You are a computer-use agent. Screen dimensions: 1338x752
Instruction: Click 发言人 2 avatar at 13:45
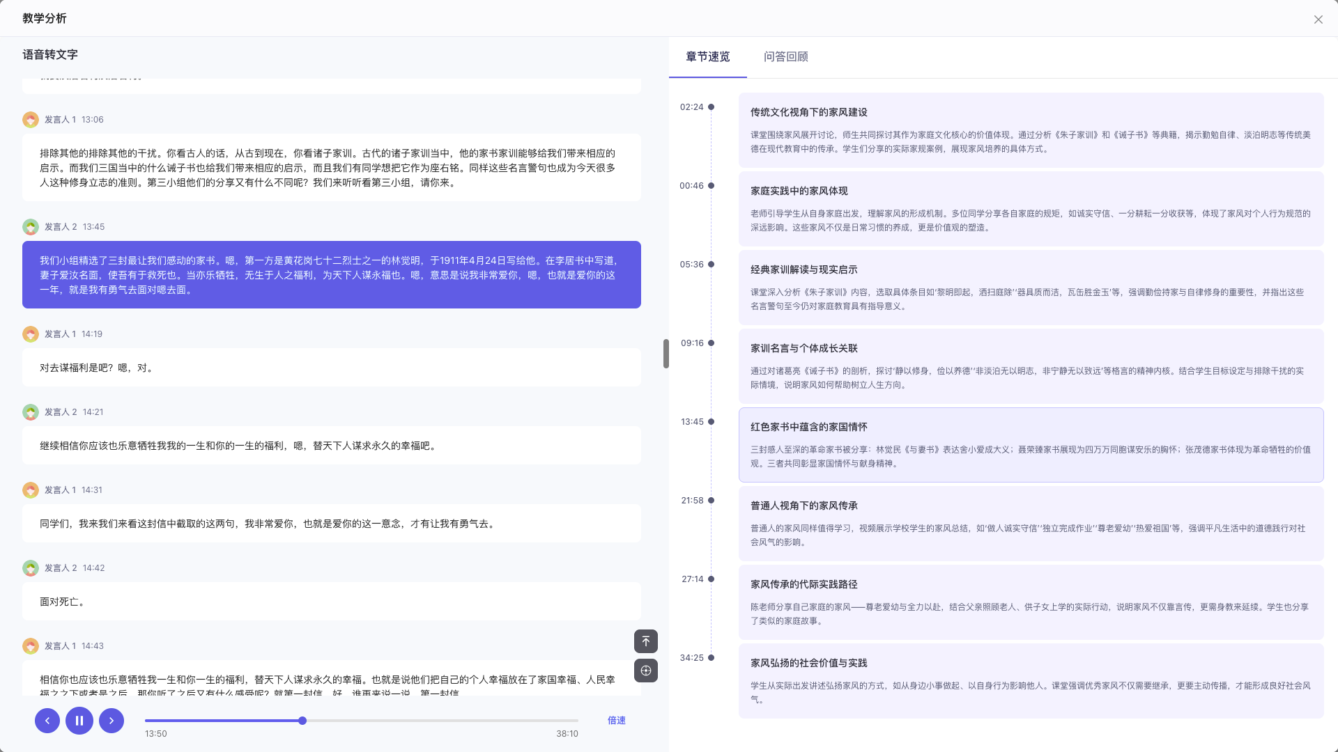(x=31, y=227)
